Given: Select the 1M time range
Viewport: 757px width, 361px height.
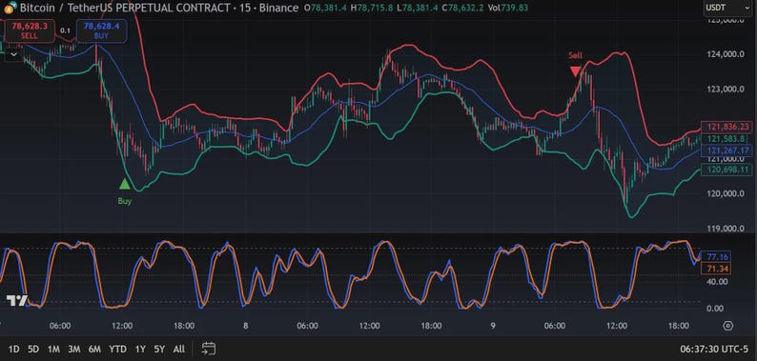Looking at the screenshot, I should coord(53,349).
